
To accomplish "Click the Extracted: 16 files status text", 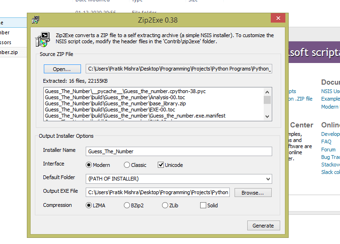I will pyautogui.click(x=75, y=81).
